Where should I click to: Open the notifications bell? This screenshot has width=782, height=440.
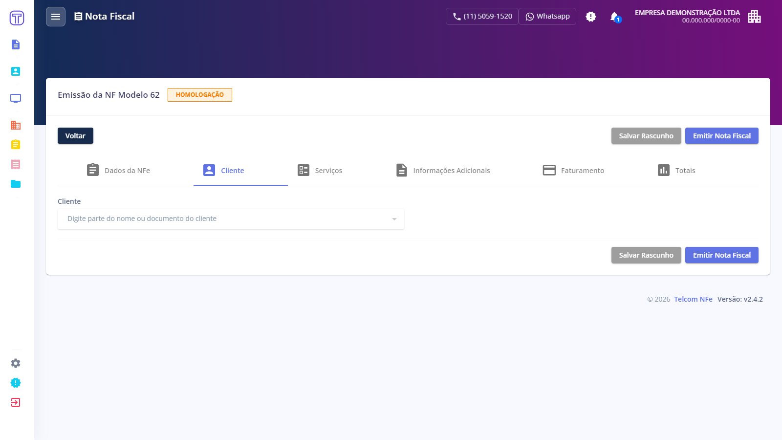pos(615,17)
